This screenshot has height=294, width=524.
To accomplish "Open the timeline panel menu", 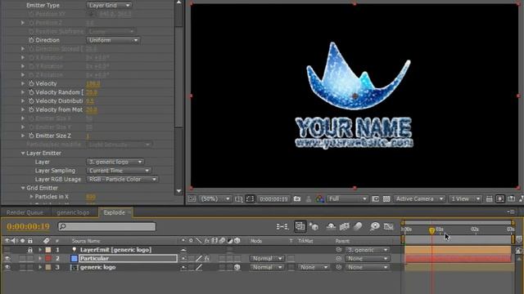I will click(511, 212).
